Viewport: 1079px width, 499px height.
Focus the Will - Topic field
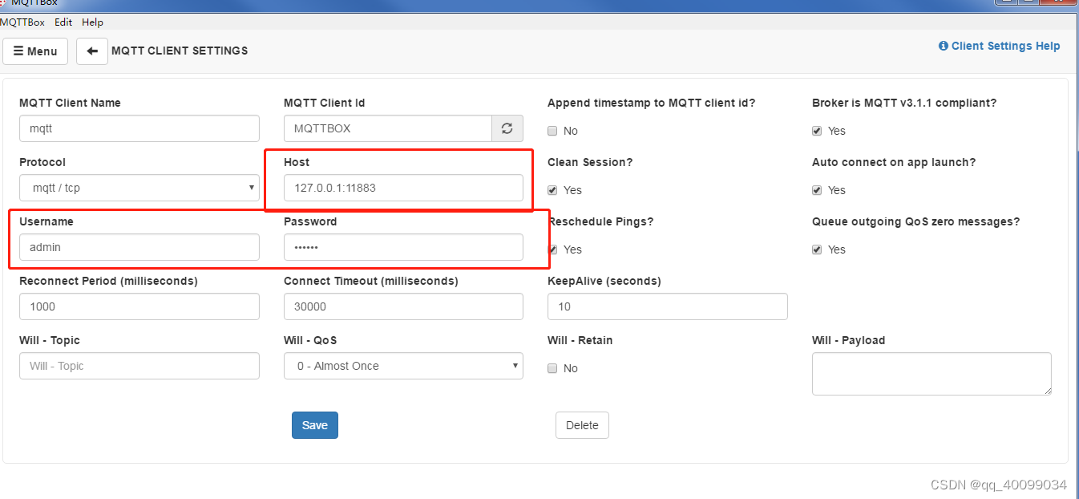click(x=139, y=366)
